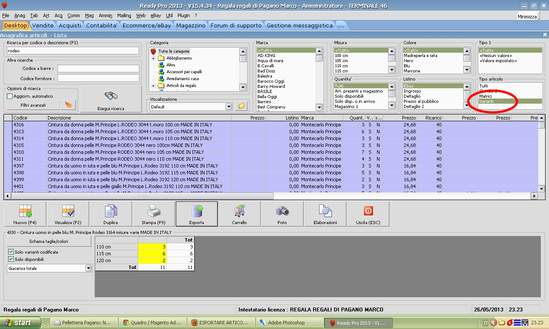
Task: Open the File menu
Action: point(6,15)
